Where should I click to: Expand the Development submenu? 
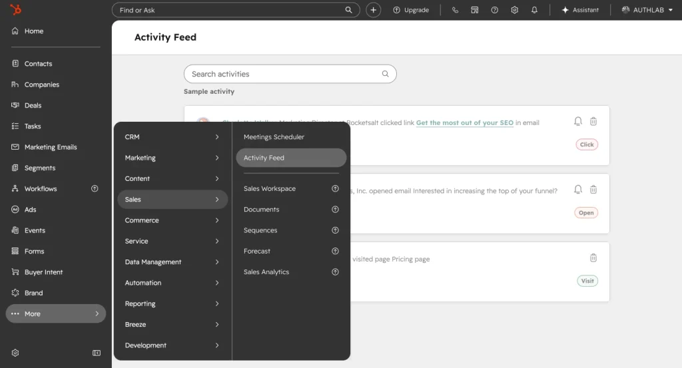(172, 345)
